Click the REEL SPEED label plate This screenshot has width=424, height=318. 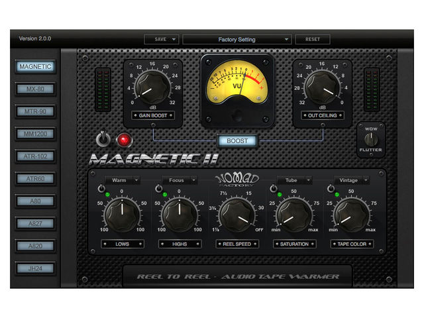click(x=237, y=244)
